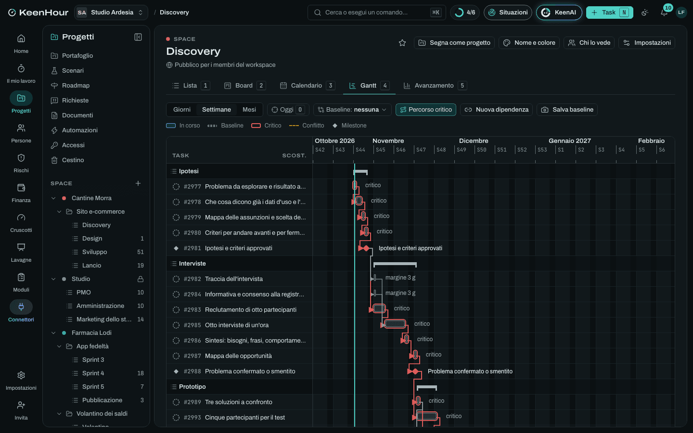Switch to the Lista tab
The image size is (693, 433).
click(191, 86)
